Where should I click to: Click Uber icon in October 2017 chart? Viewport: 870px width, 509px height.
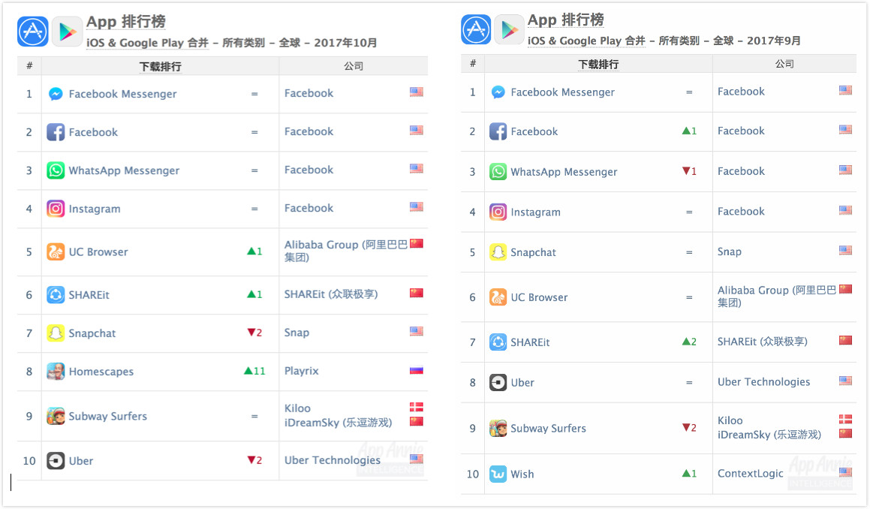[x=56, y=461]
